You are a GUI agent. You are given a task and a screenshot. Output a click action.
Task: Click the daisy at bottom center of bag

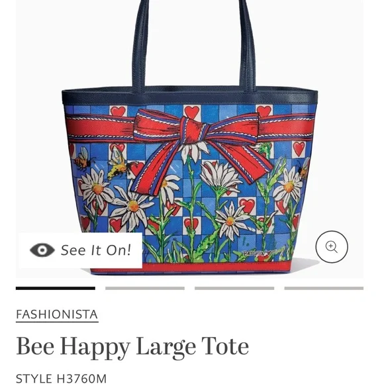tap(230, 221)
